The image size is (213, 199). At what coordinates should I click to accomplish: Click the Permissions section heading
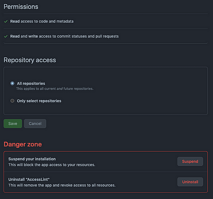21,7
